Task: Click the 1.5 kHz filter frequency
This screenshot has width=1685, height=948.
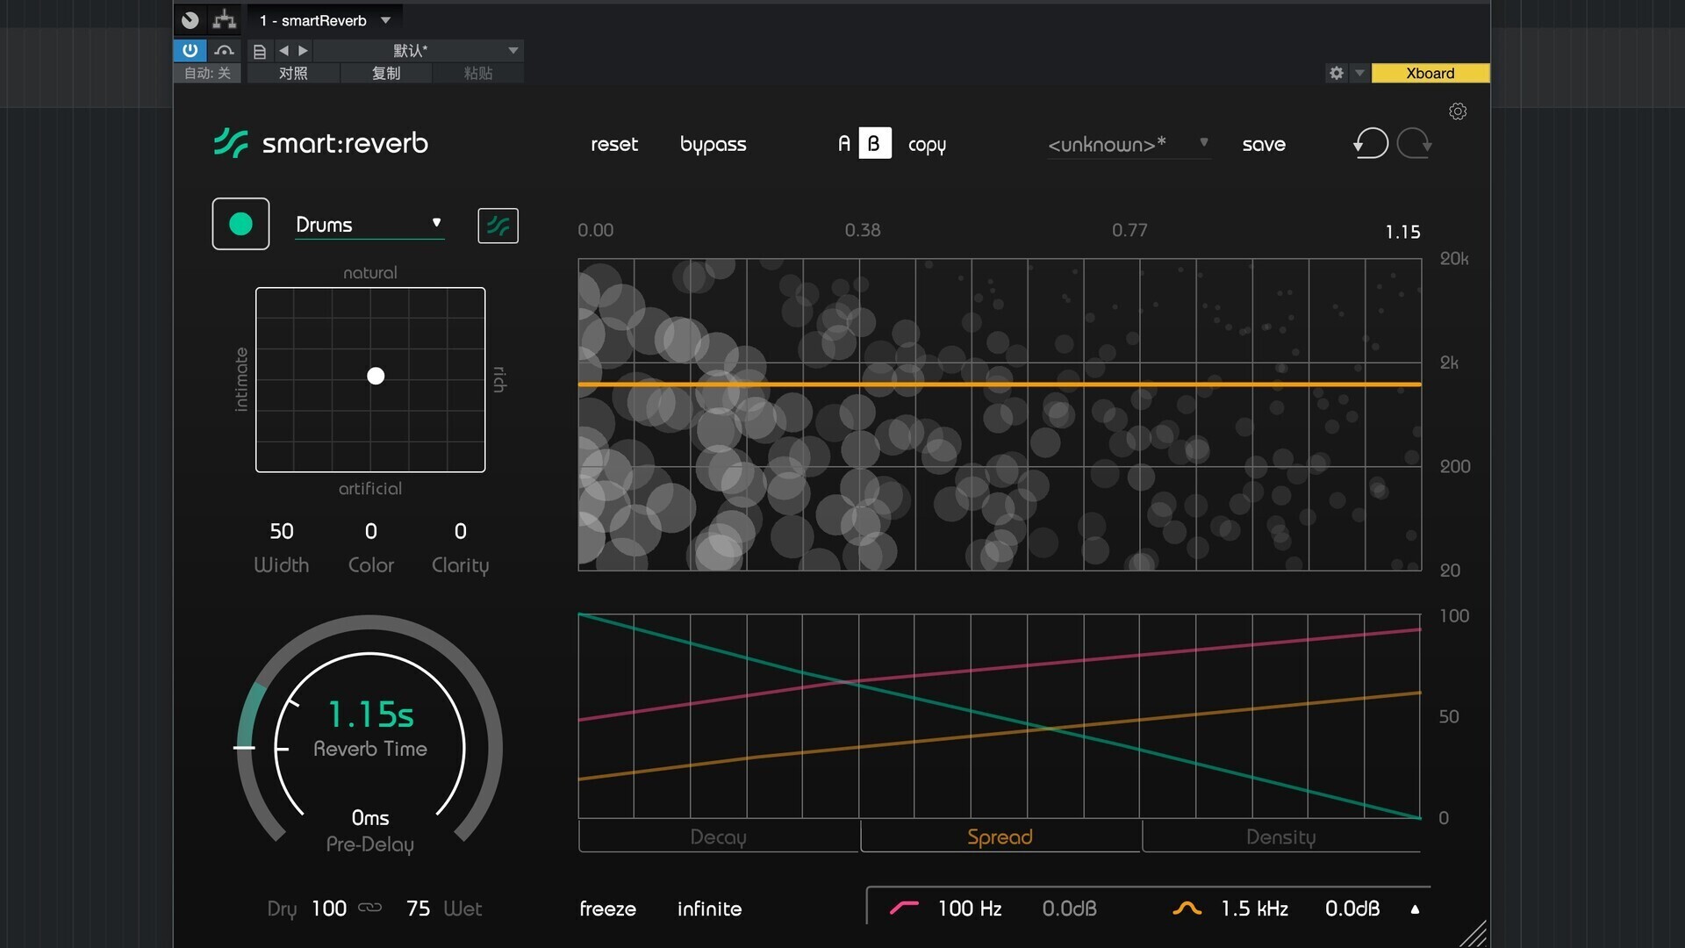Action: tap(1255, 908)
